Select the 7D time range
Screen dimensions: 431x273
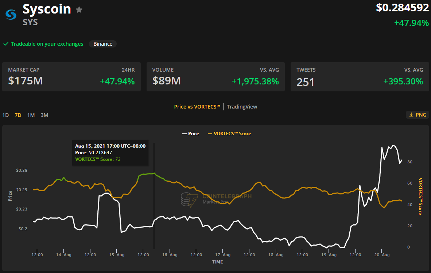pyautogui.click(x=18, y=115)
